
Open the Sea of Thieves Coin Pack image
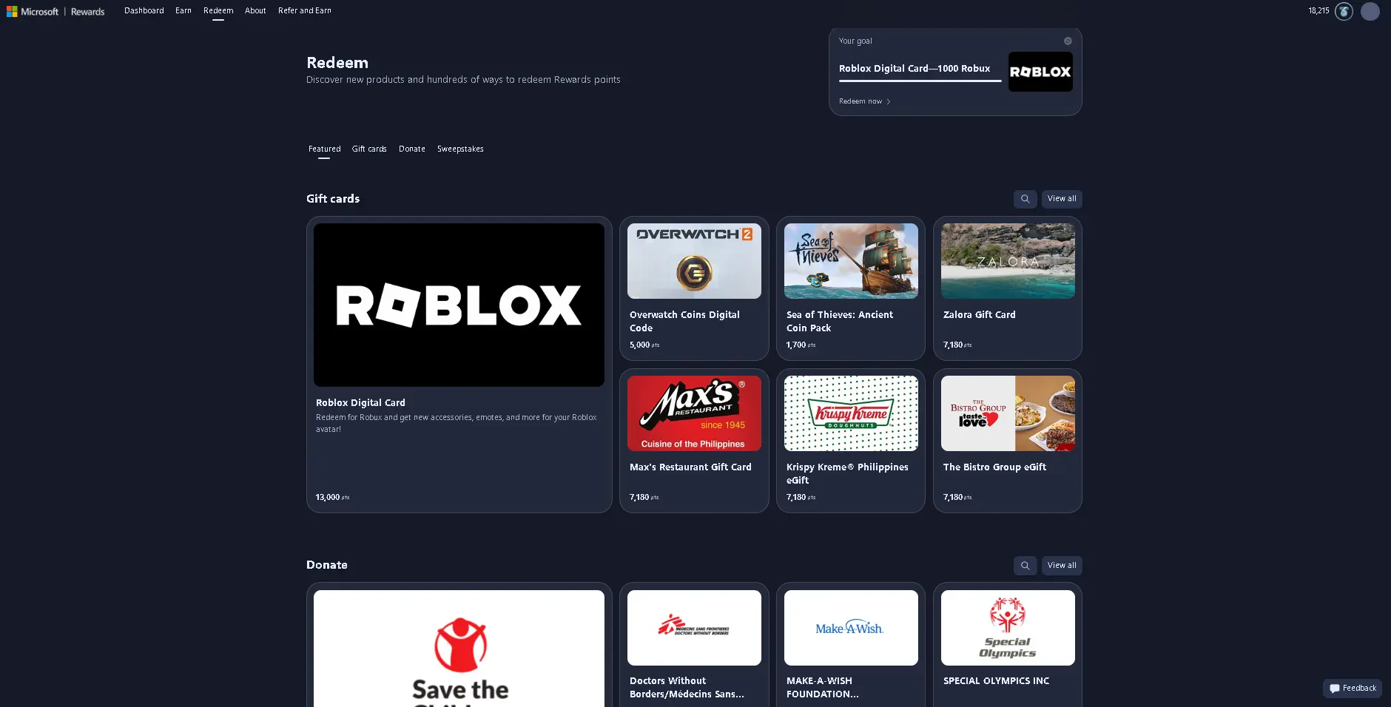pos(851,261)
